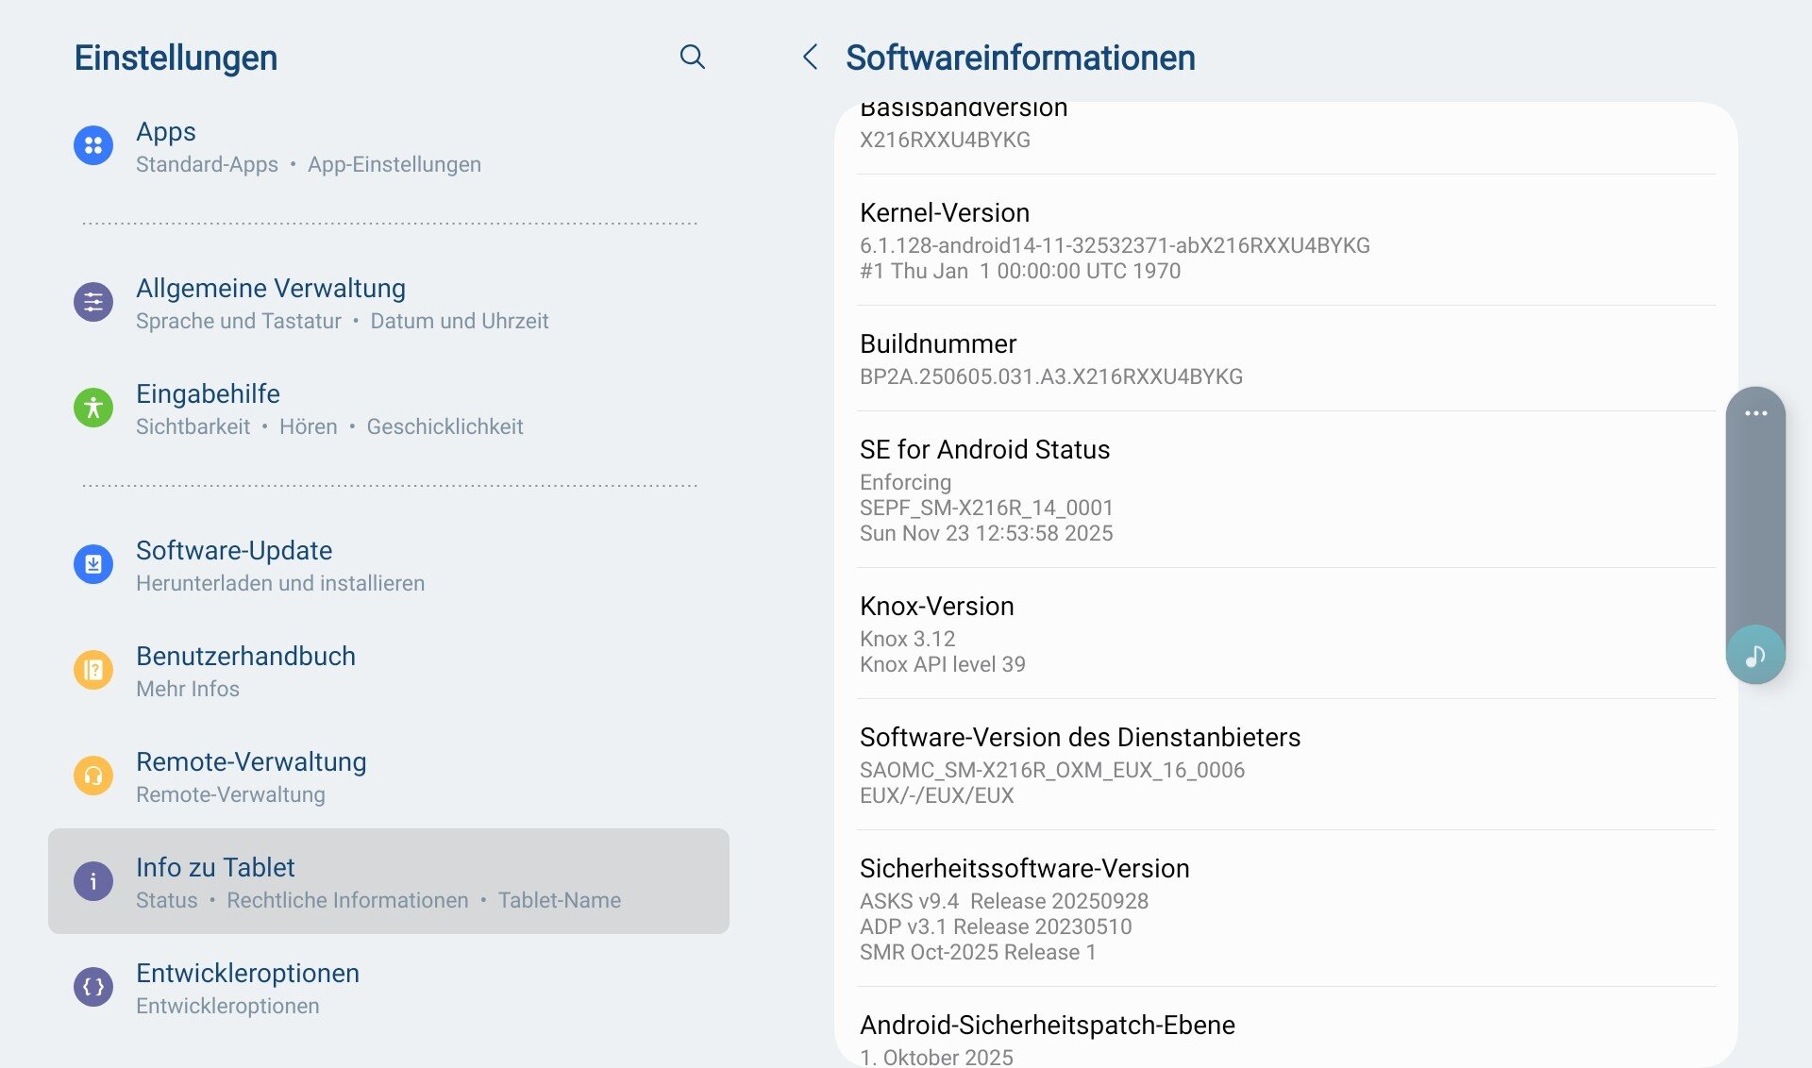Click the Software-Update download icon
Screen dimensions: 1812x1068
tap(93, 564)
